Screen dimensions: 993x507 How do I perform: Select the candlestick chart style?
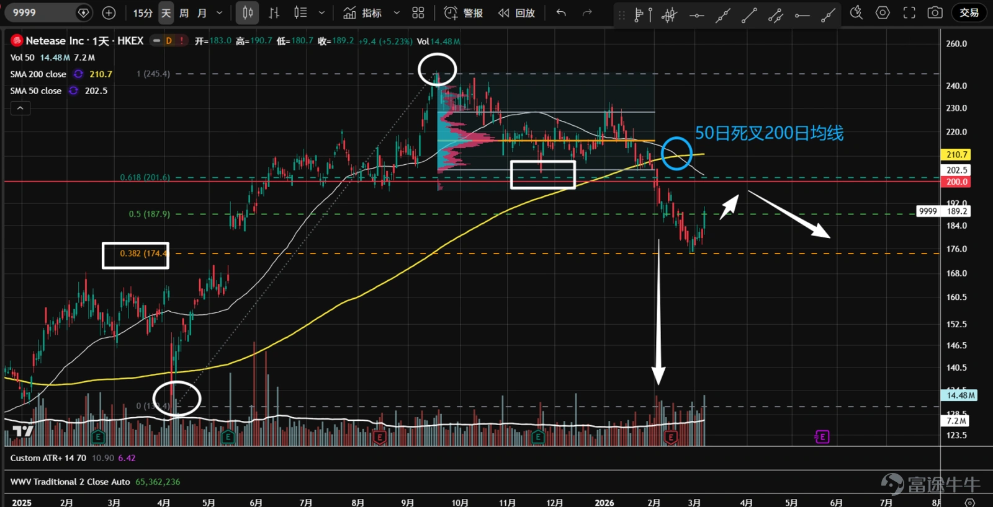coord(248,12)
